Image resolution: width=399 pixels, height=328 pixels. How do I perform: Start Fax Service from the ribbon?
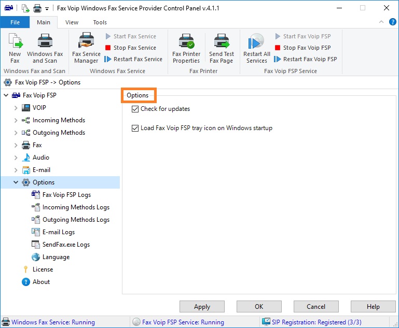click(131, 36)
